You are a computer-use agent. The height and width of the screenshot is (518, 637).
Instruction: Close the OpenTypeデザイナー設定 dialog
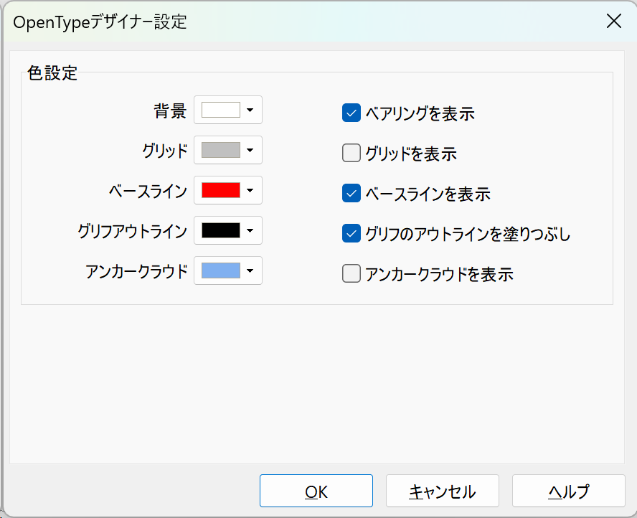point(614,21)
